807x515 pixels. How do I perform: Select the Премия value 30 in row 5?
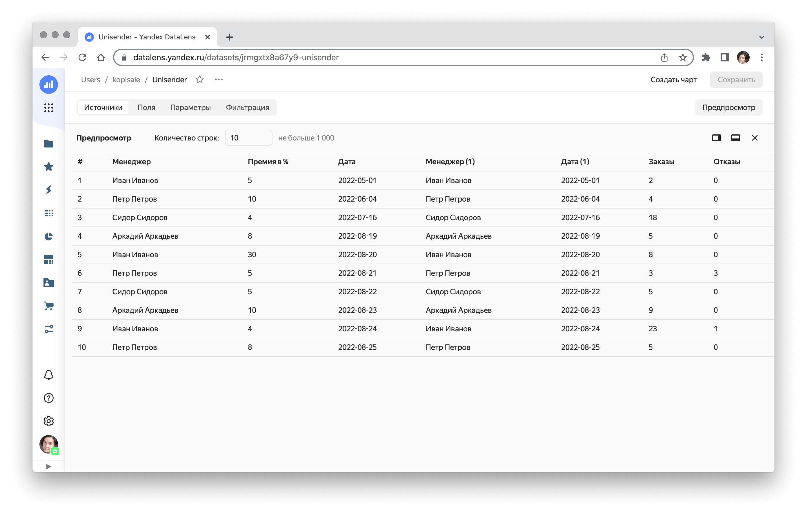point(252,255)
